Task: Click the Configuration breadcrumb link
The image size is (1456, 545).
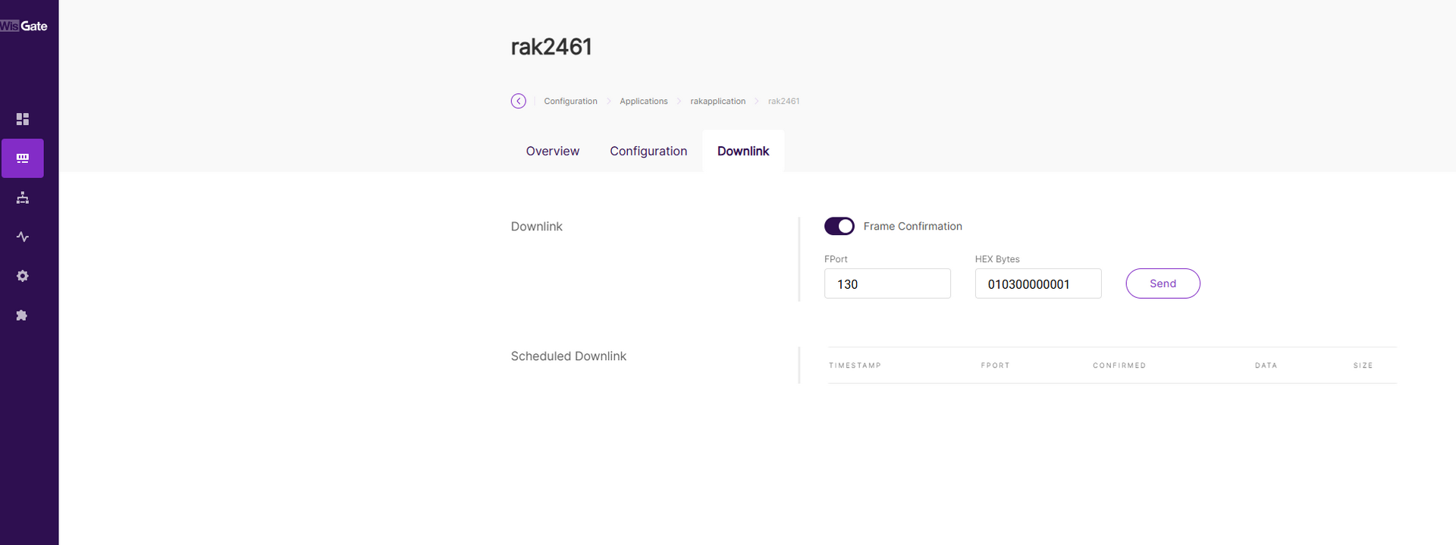Action: click(x=570, y=101)
